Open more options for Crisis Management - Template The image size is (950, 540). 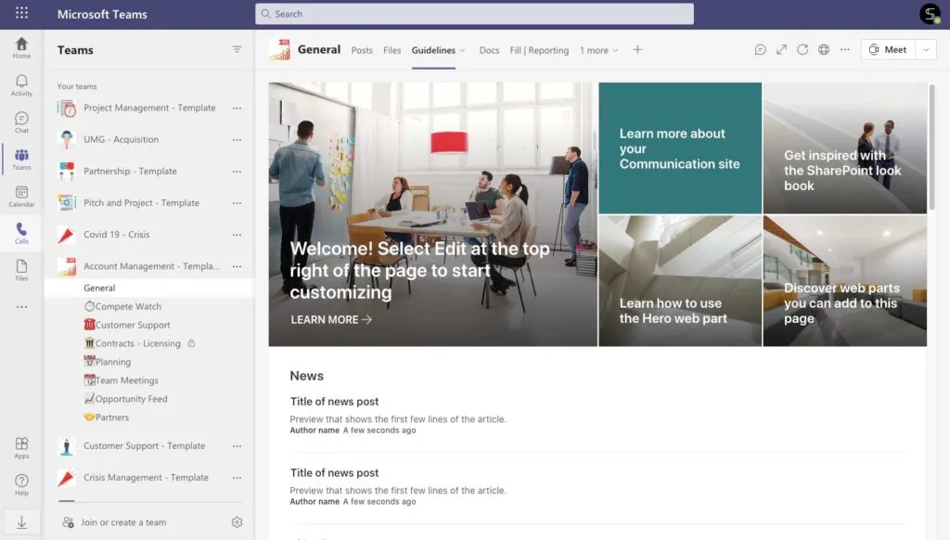click(237, 478)
